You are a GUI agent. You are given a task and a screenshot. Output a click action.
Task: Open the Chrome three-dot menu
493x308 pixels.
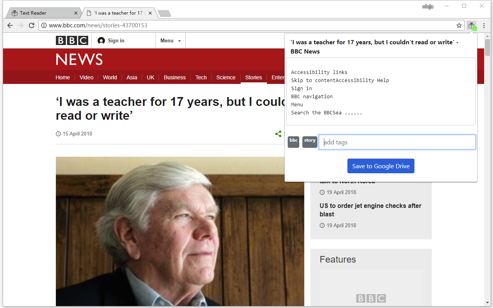484,25
